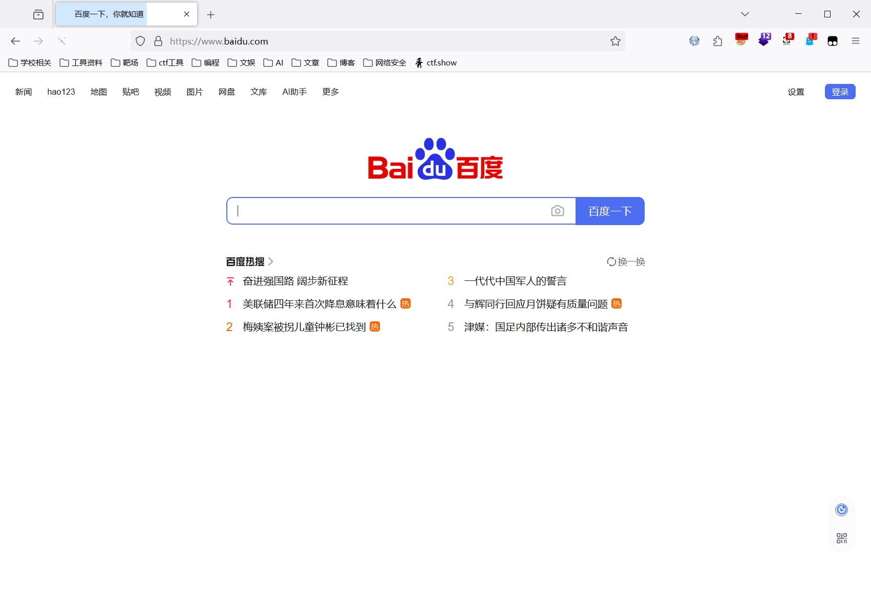Open 贴吧 in the top nav

131,92
